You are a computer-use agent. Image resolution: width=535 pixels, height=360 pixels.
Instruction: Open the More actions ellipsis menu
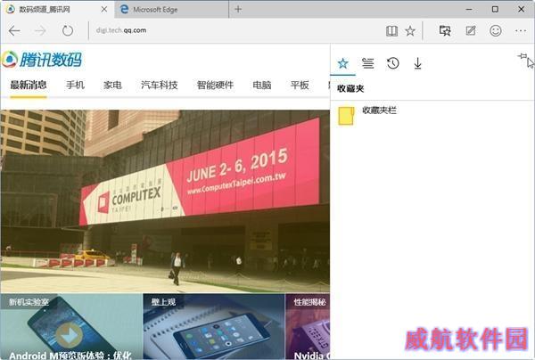[x=521, y=30]
